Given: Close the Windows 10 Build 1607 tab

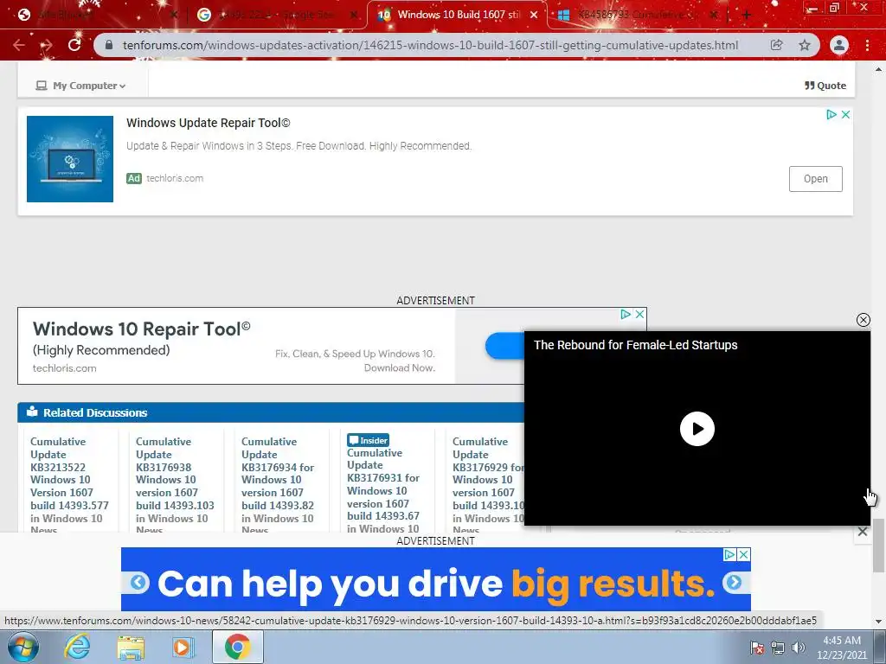Looking at the screenshot, I should (533, 16).
